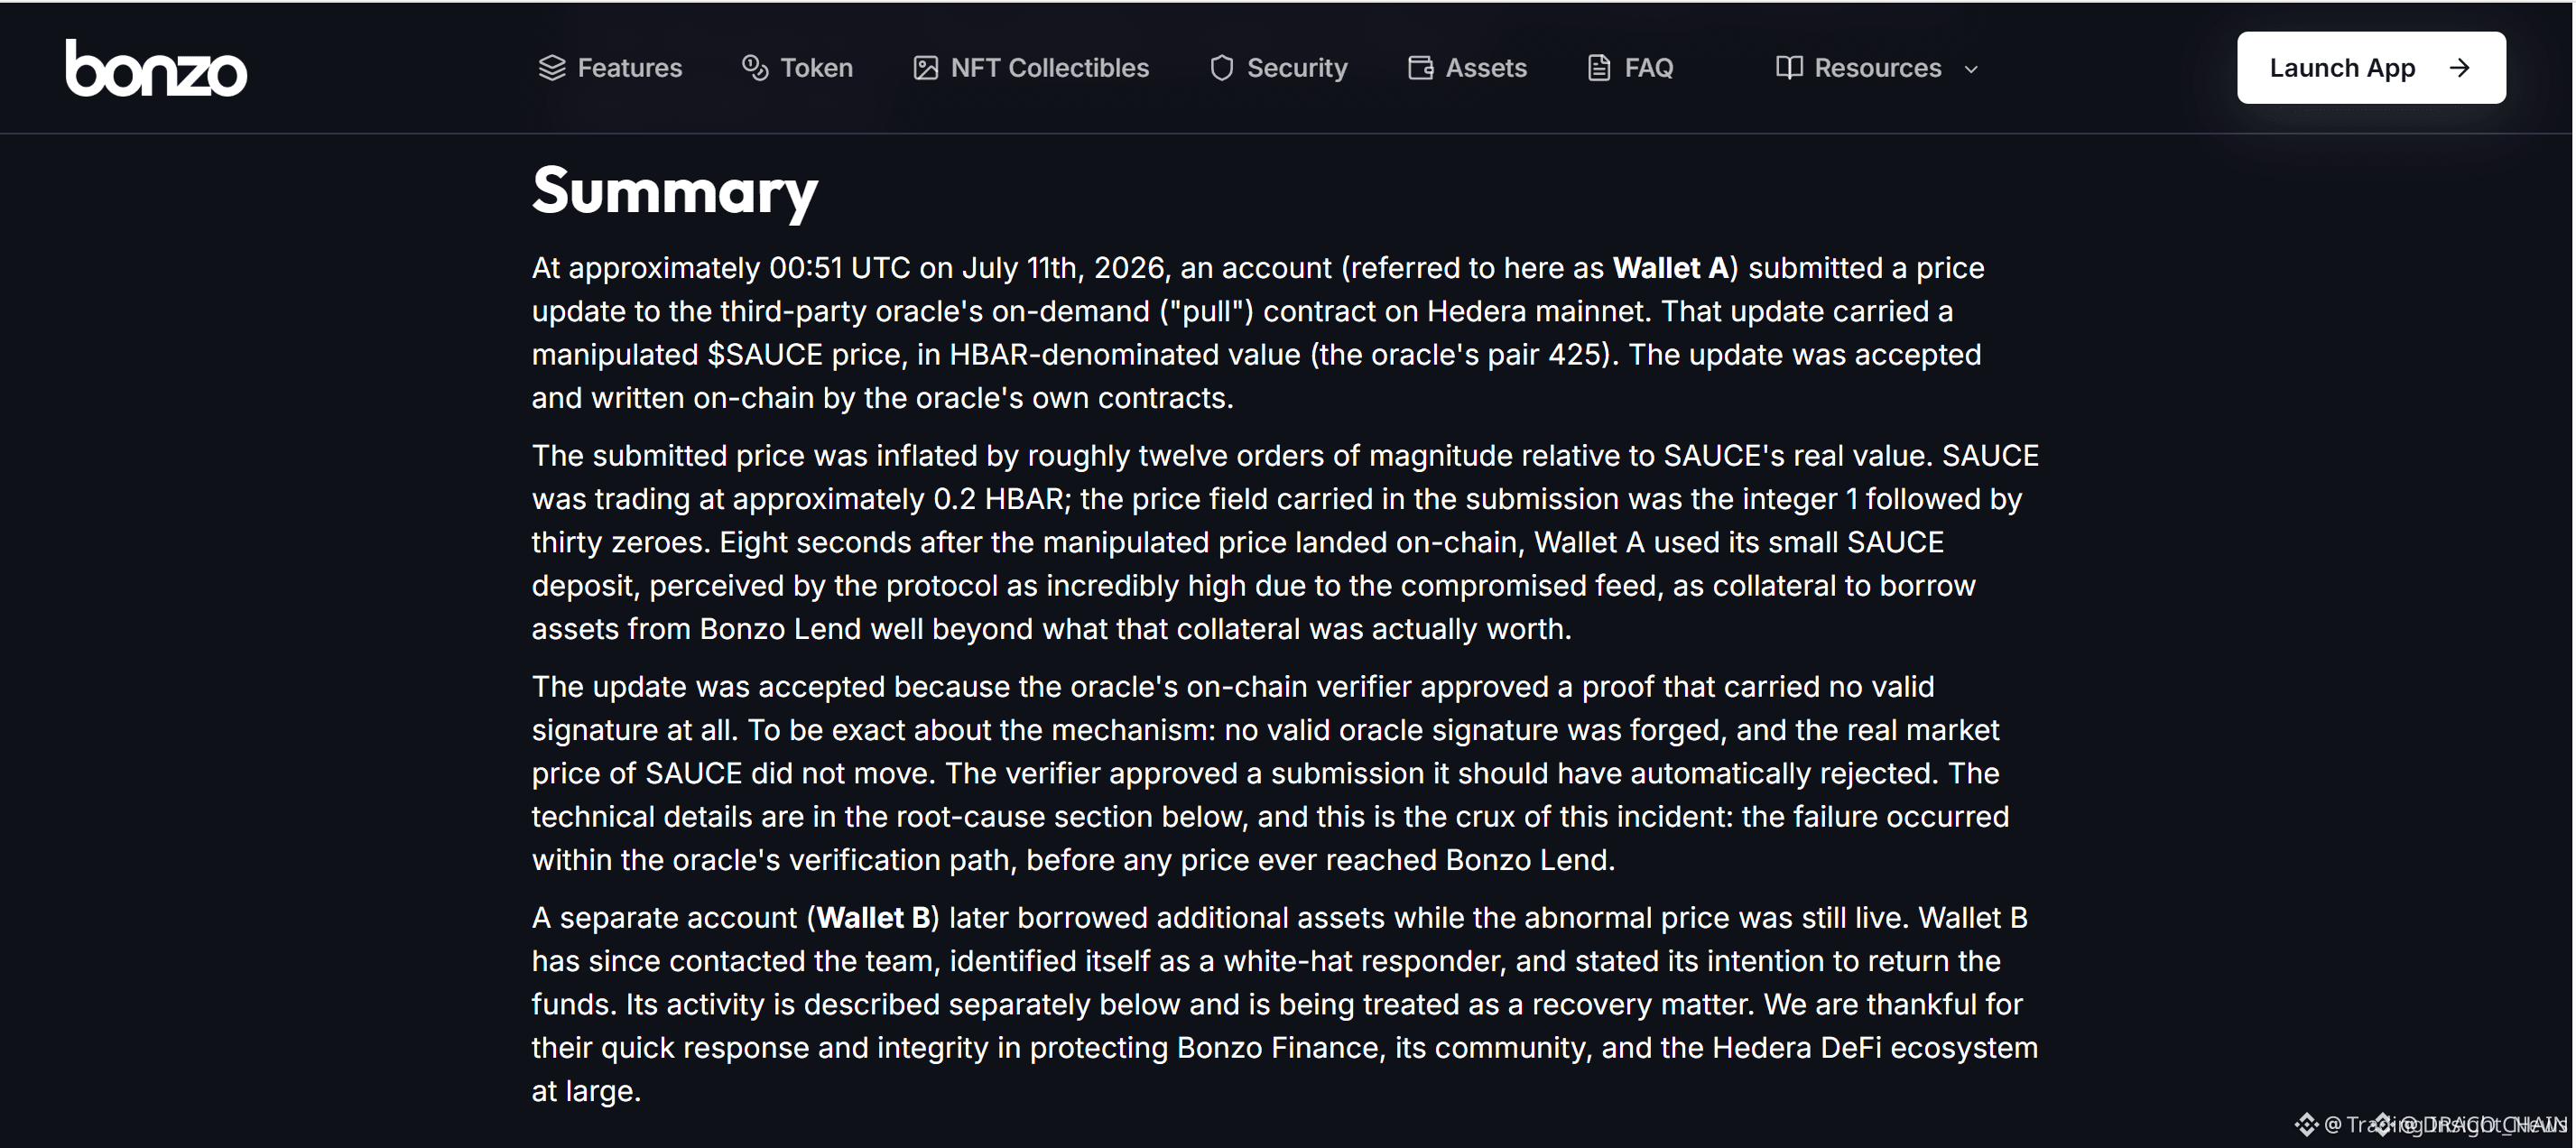Launch the app via Launch App button
Image resolution: width=2576 pixels, height=1148 pixels.
[x=2371, y=68]
